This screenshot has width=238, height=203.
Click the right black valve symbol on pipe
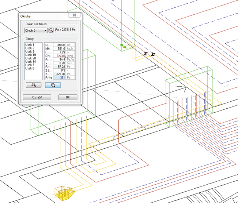pyautogui.click(x=153, y=54)
